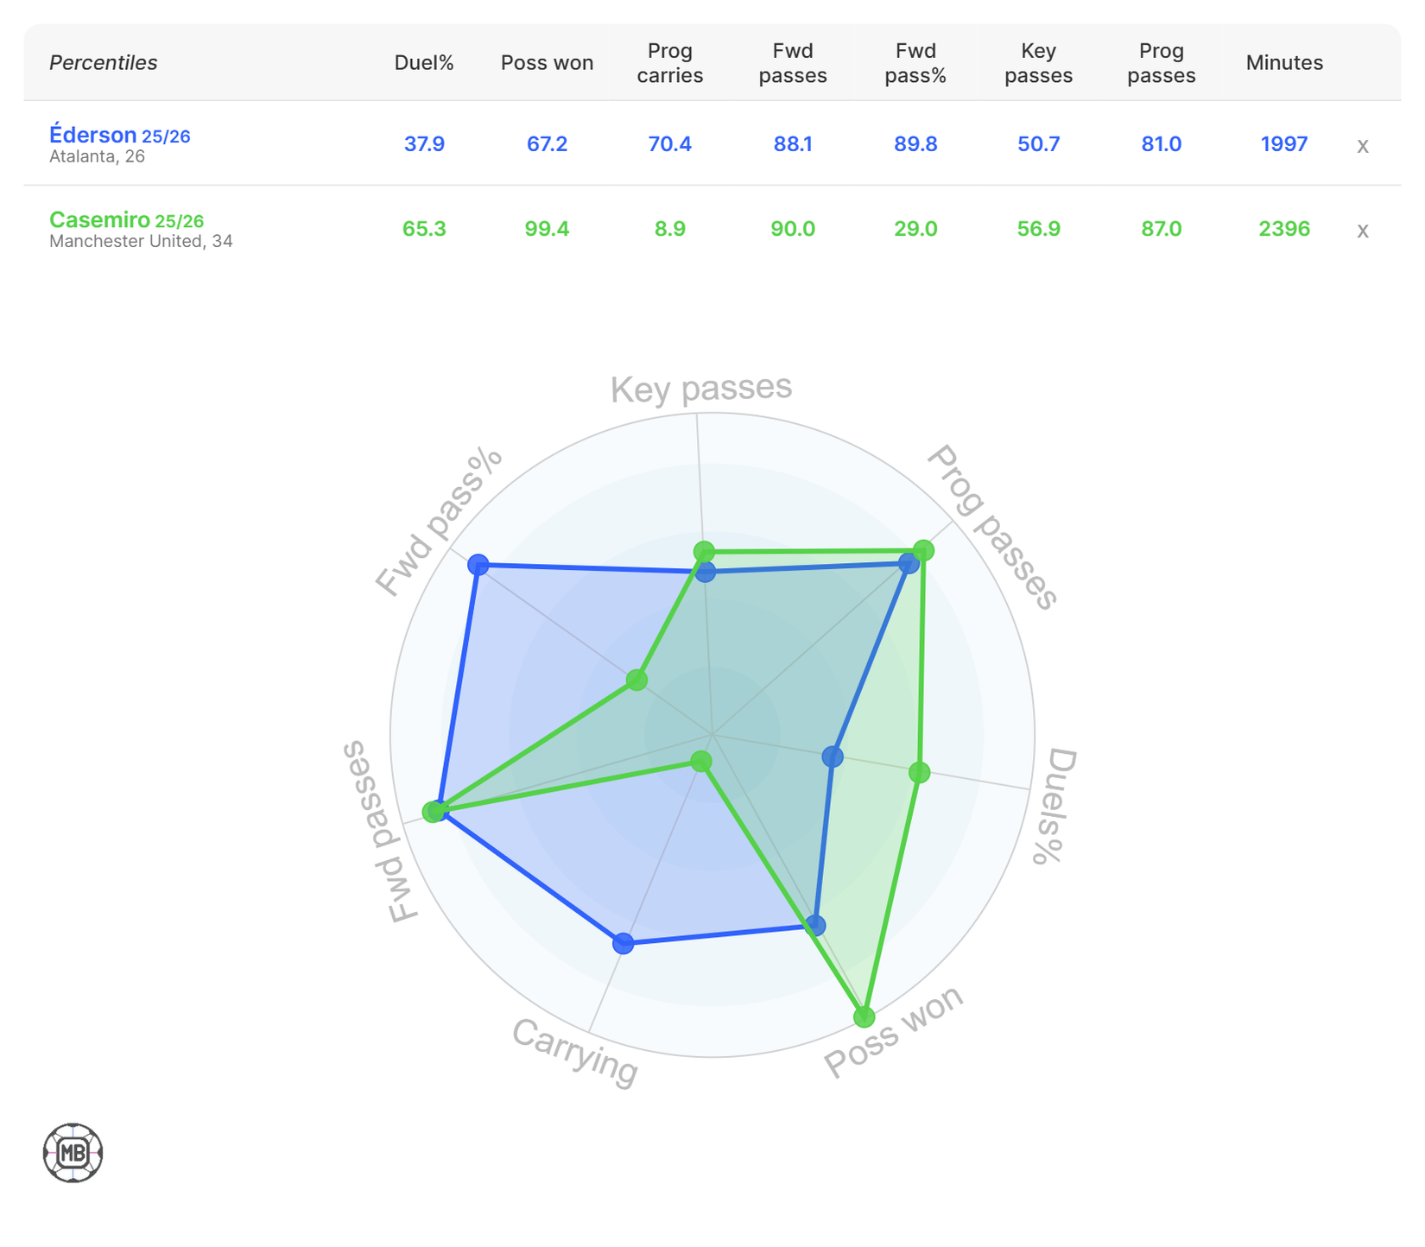
Task: Click the Poss won column header
Action: click(x=547, y=63)
